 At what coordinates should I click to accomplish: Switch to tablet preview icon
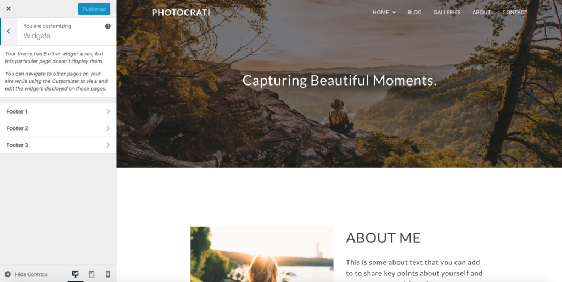[x=92, y=274]
